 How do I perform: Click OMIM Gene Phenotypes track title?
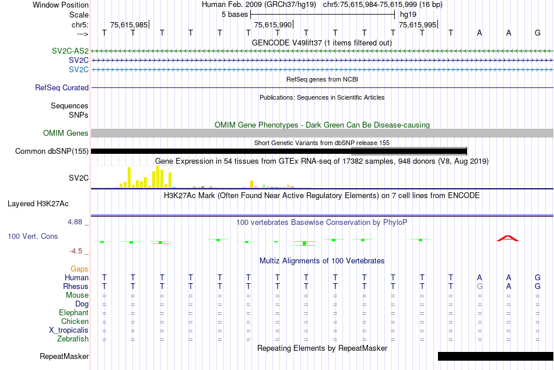point(322,125)
